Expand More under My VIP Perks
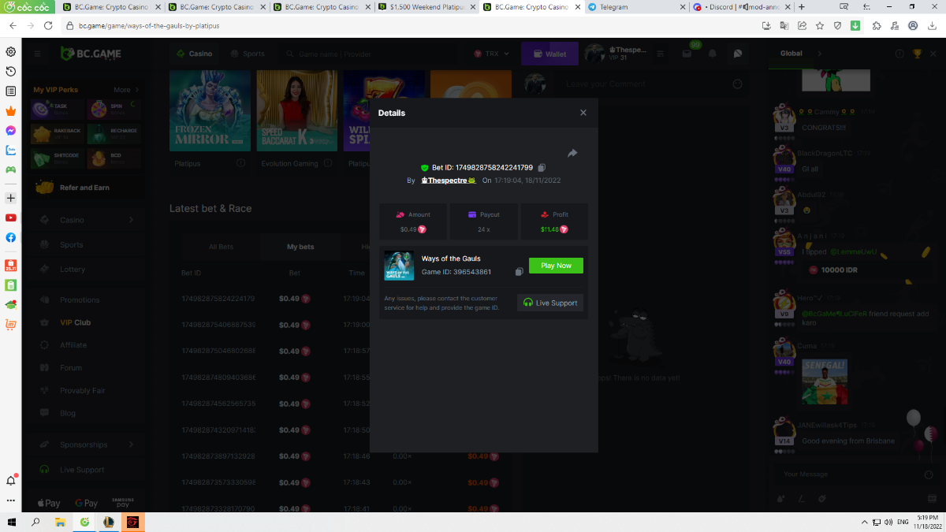 tap(126, 90)
